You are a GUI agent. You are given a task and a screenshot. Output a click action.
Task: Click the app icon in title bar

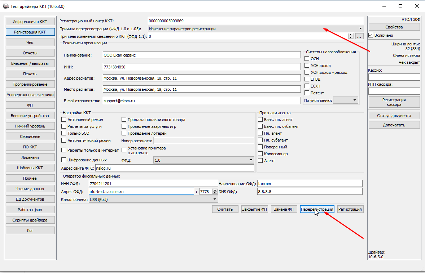click(x=5, y=6)
